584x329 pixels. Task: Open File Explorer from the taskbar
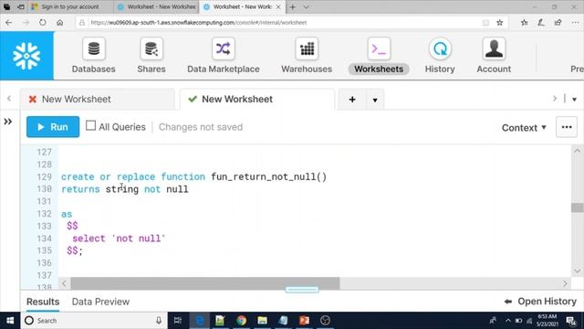point(262,321)
